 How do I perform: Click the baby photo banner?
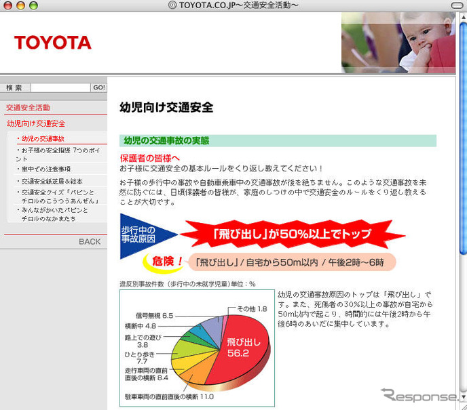coord(398,43)
